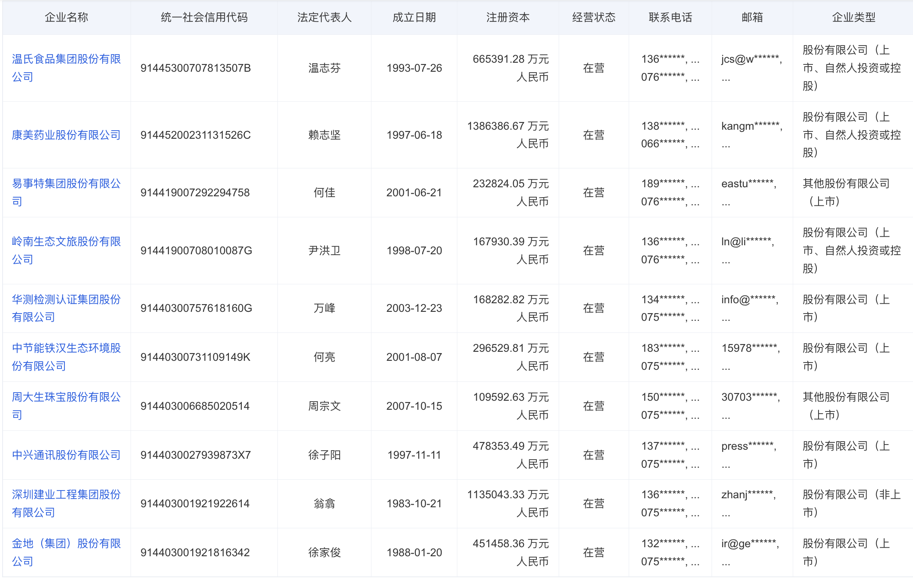The width and height of the screenshot is (913, 579).
Task: Select credit code 91441900708010087G
Action: 196,250
